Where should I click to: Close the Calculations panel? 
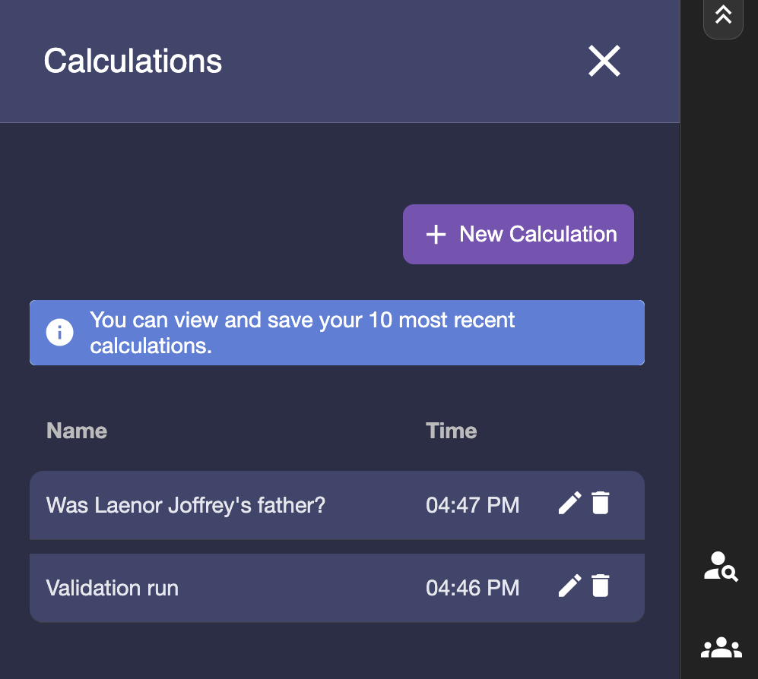(604, 61)
